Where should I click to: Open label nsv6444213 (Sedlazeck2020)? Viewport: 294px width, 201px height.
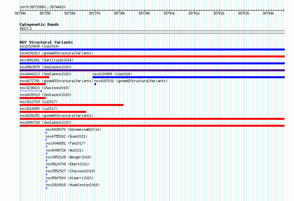(x=46, y=74)
